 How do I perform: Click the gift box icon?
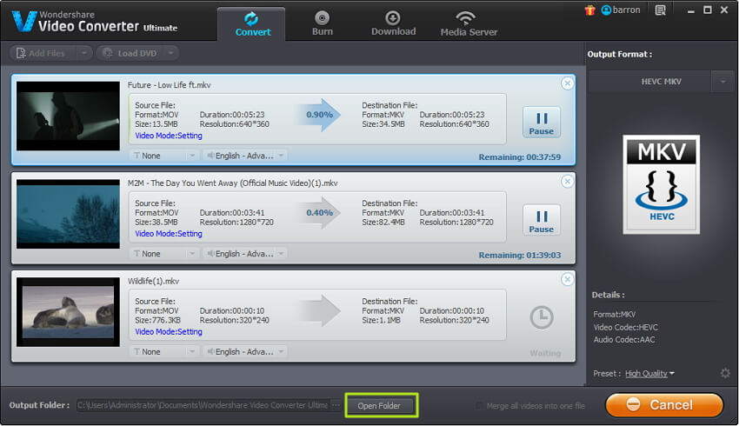click(x=589, y=10)
